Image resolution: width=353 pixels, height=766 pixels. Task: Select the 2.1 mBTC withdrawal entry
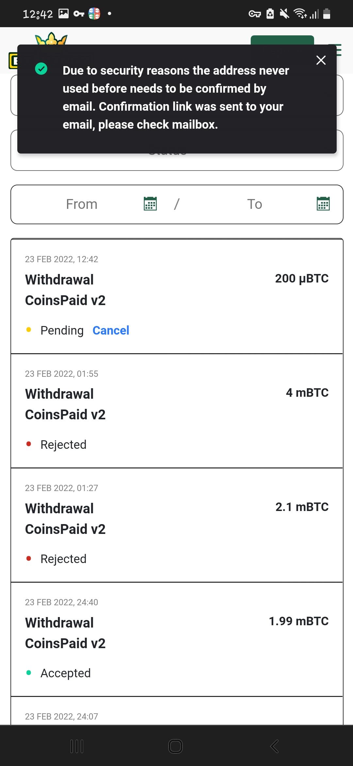176,525
